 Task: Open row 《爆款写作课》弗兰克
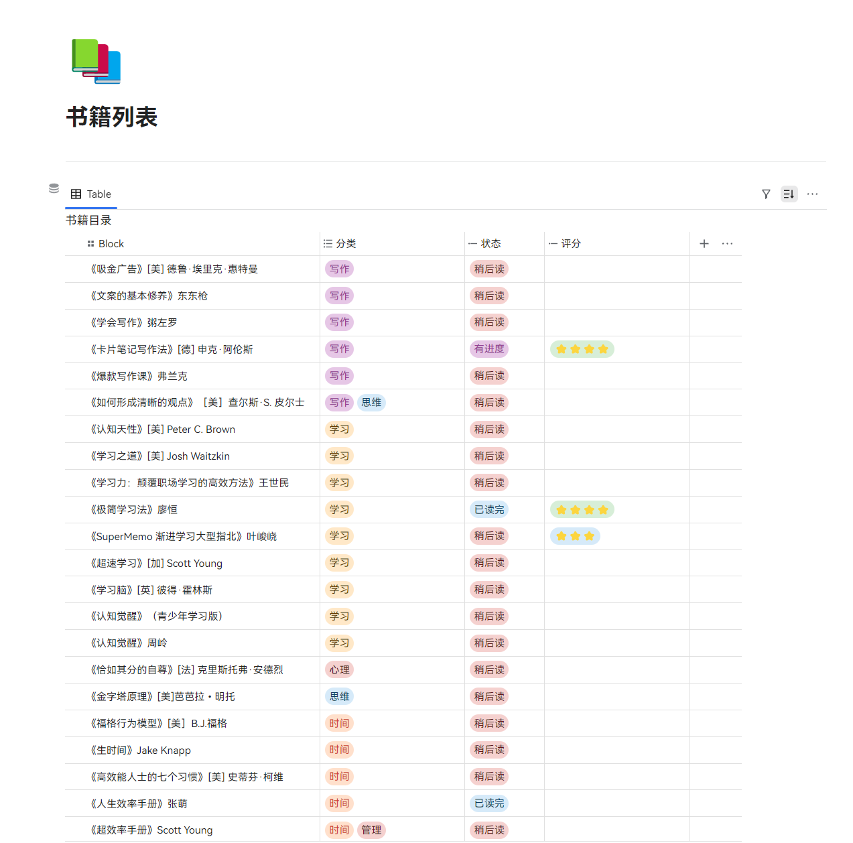point(139,377)
